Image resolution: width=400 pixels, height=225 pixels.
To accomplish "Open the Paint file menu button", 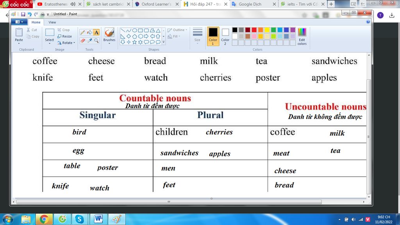I will (20, 22).
